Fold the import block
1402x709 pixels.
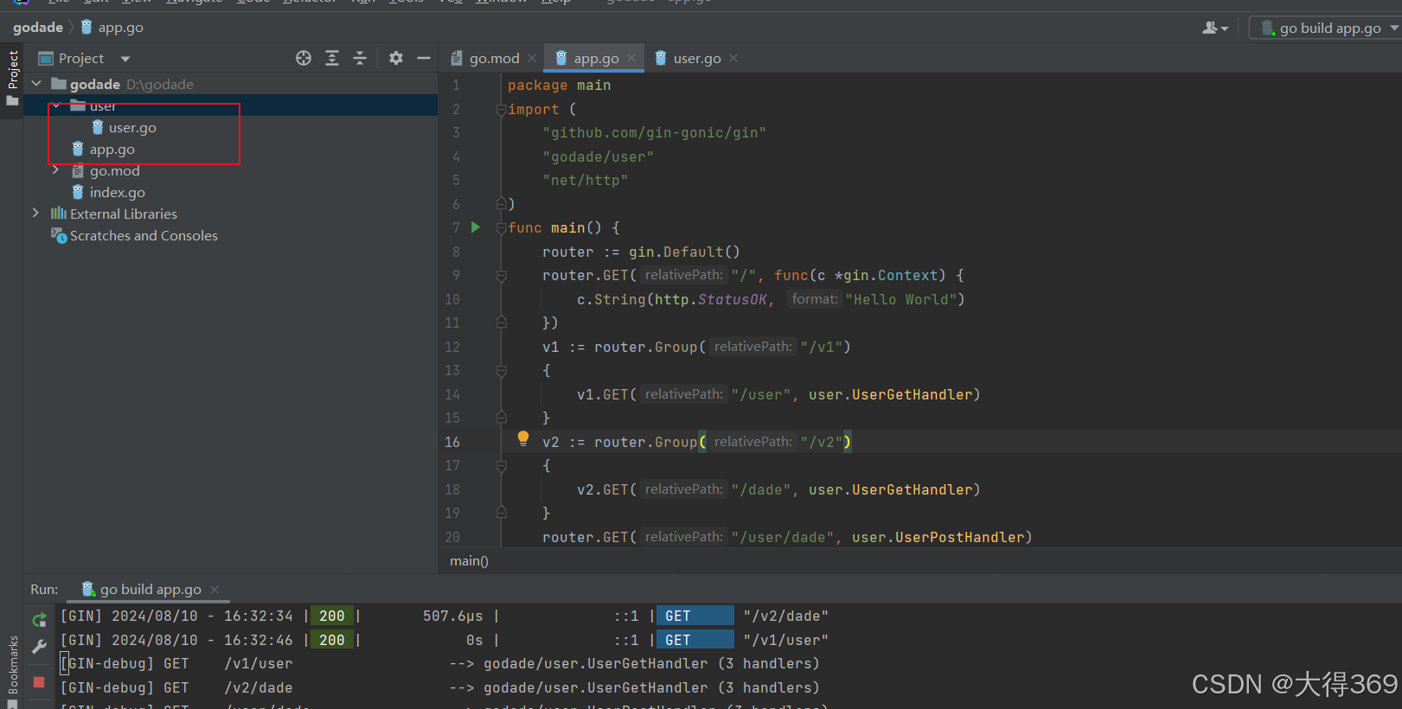[501, 110]
